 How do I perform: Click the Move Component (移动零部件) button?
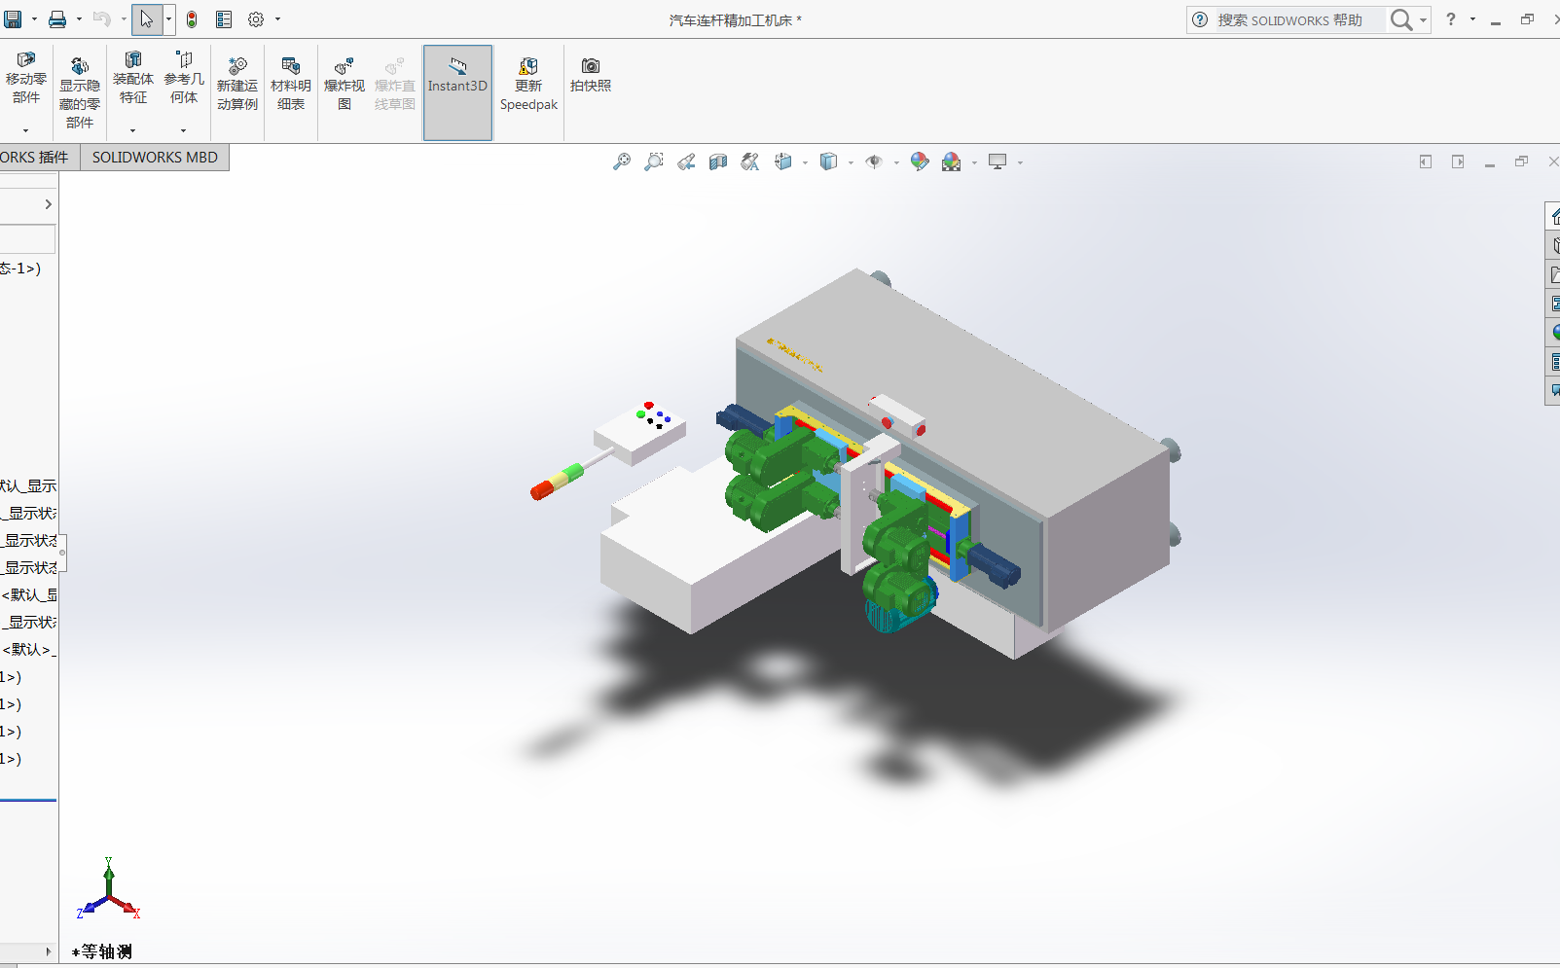(x=26, y=79)
